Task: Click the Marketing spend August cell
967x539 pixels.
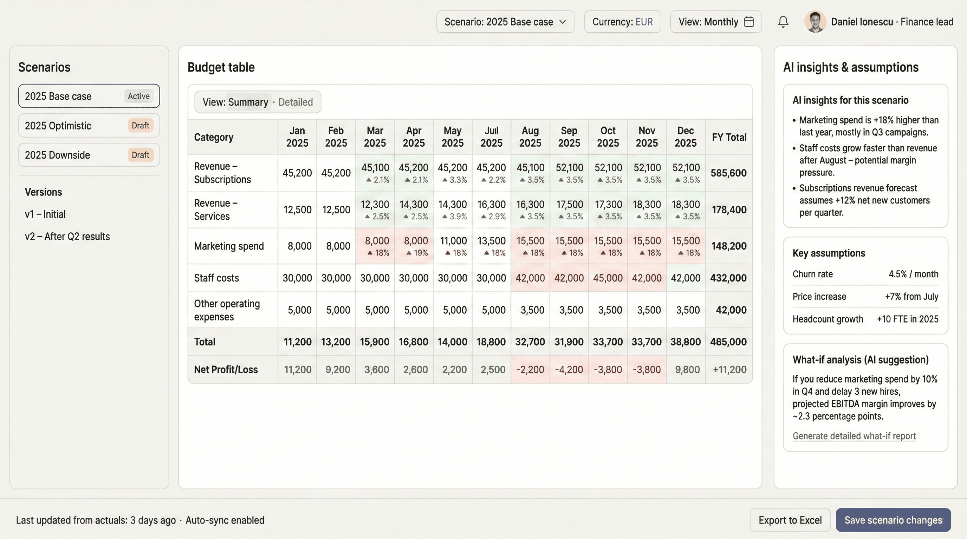Action: pyautogui.click(x=530, y=246)
